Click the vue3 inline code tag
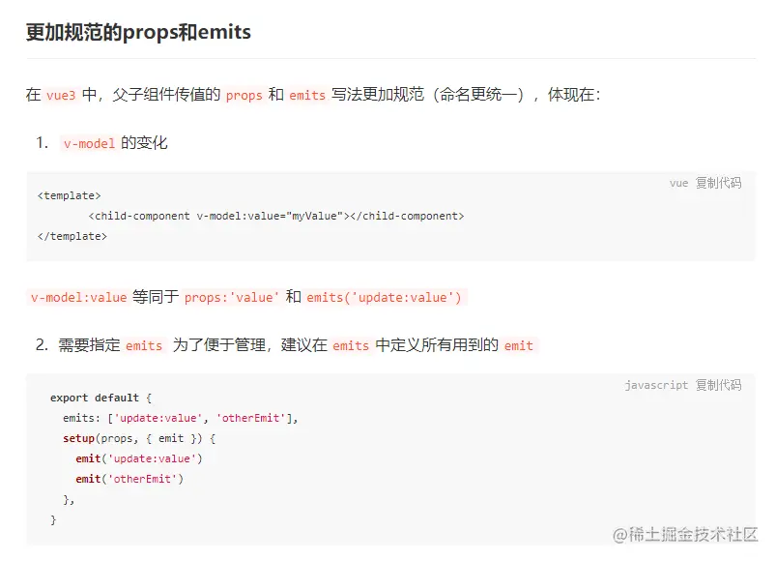The width and height of the screenshot is (776, 561). tap(60, 96)
